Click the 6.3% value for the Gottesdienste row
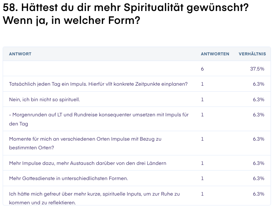The width and height of the screenshot is (277, 210). point(258,178)
